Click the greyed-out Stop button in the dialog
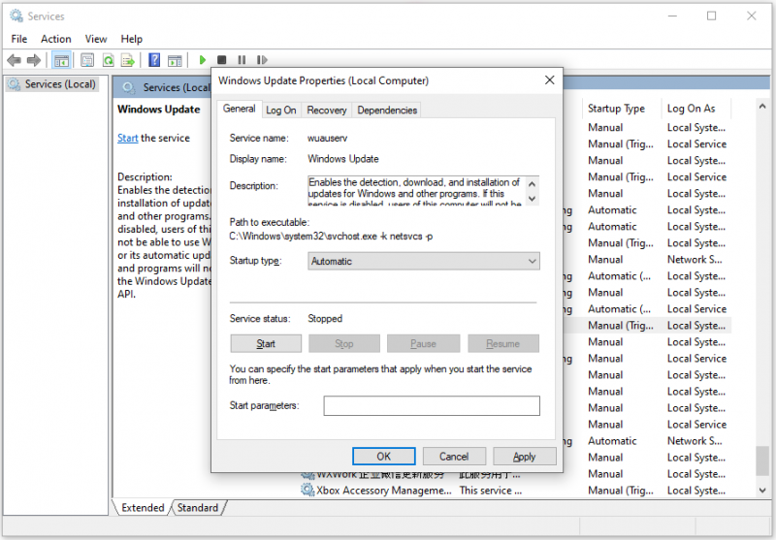The width and height of the screenshot is (776, 540). [344, 344]
